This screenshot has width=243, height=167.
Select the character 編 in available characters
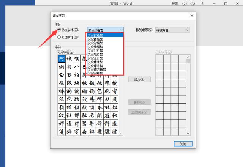click(x=69, y=132)
